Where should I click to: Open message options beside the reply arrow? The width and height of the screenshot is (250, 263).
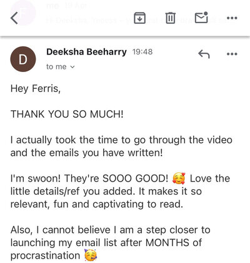(232, 54)
